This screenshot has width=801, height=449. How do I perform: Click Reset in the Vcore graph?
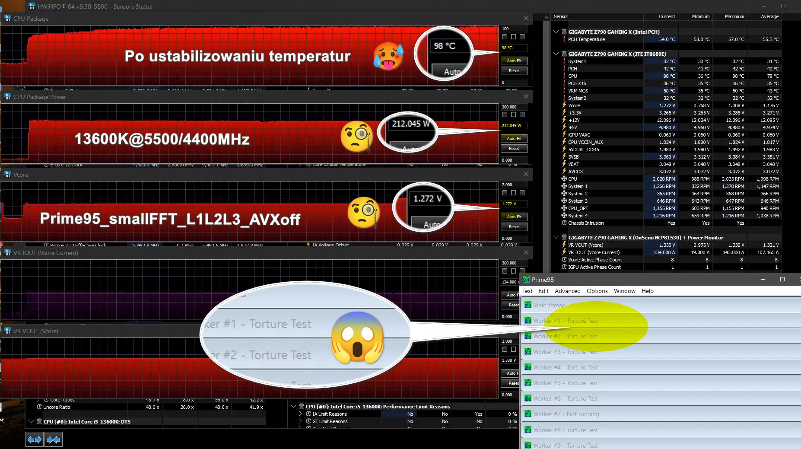tap(514, 227)
